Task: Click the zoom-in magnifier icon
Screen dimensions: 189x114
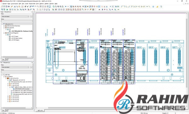Action: 58,7
